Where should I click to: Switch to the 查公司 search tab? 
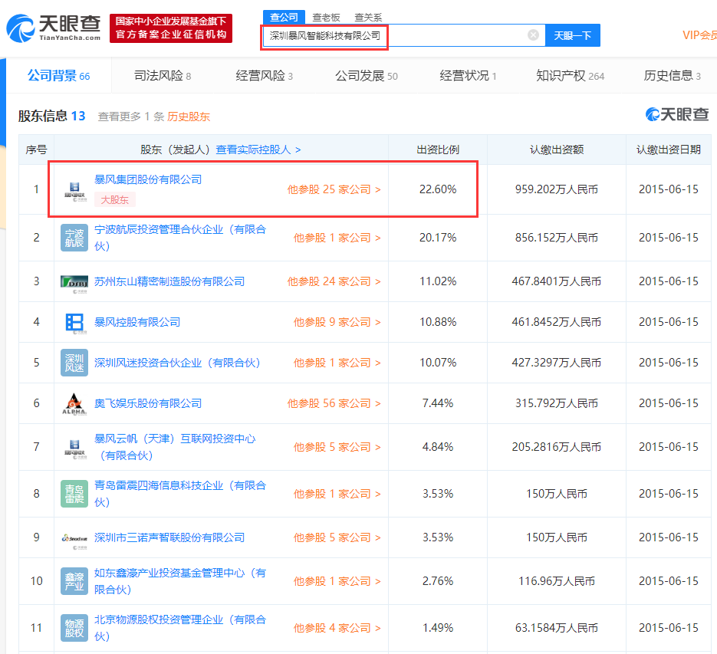click(284, 18)
